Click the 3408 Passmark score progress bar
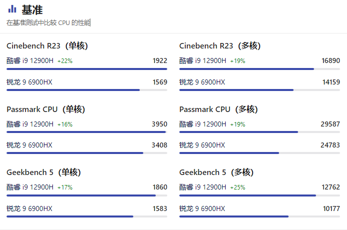The image size is (347, 230). [x=87, y=153]
